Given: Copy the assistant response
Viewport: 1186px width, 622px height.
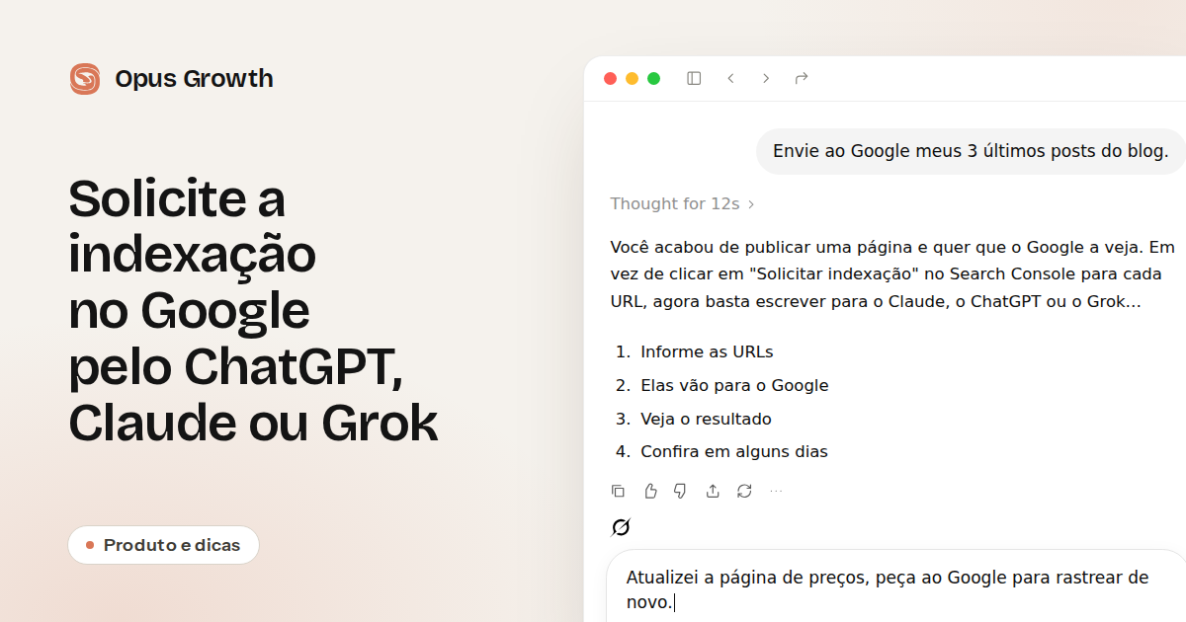Looking at the screenshot, I should point(618,491).
